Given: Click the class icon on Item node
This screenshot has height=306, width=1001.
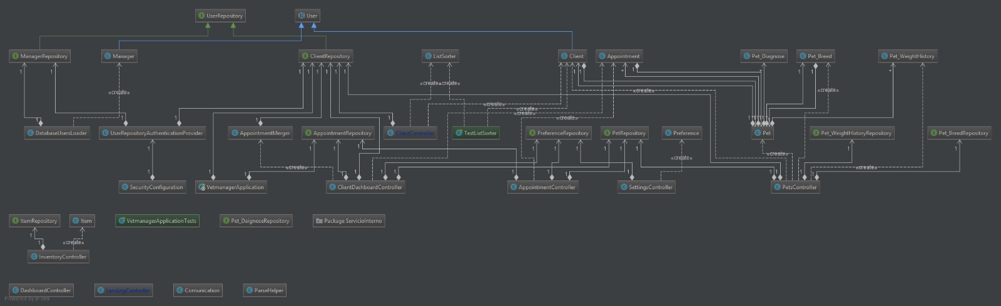Looking at the screenshot, I should coord(75,221).
